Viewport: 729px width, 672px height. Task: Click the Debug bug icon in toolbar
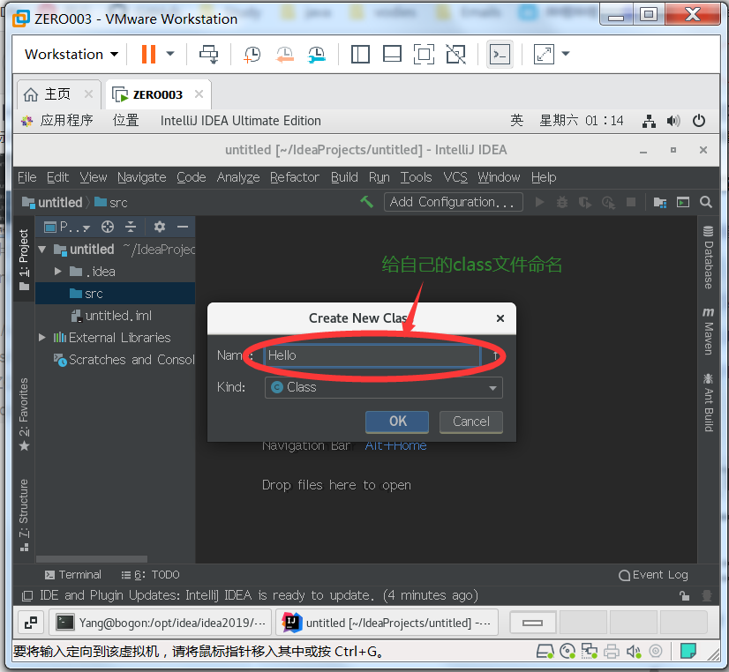pyautogui.click(x=562, y=202)
